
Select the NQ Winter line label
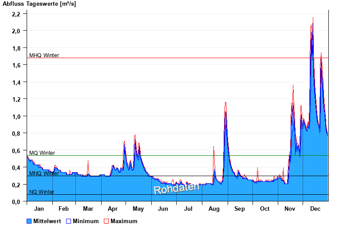pyautogui.click(x=42, y=192)
